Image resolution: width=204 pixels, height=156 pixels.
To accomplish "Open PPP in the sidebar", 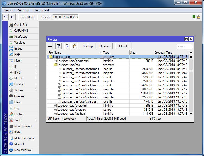I will point(24,55).
